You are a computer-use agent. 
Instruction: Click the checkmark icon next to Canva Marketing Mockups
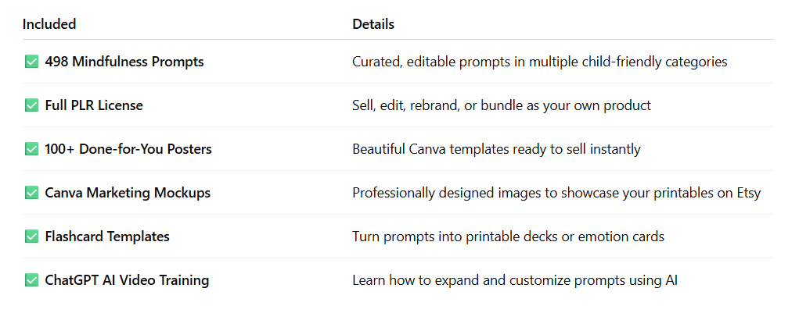(x=31, y=193)
